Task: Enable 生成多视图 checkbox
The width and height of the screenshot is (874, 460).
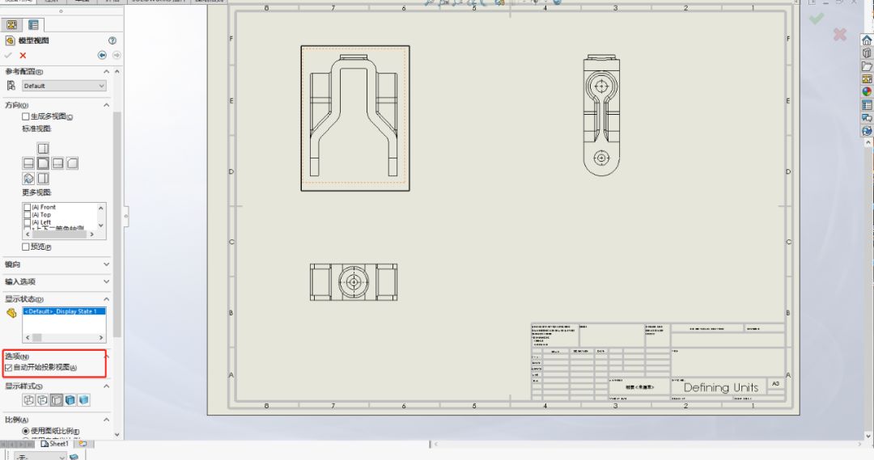Action: (26, 116)
